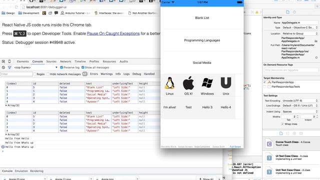Open the Indent Using Spaces dropdown
This screenshot has height=180, width=320.
tap(300, 111)
